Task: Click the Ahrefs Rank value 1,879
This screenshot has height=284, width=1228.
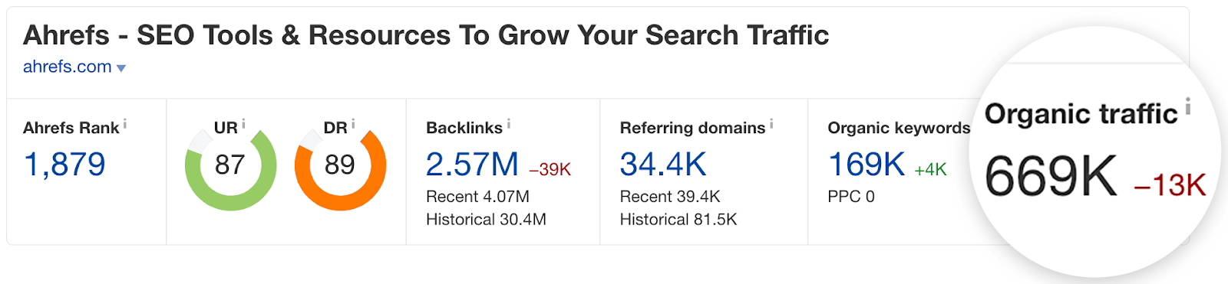Action: click(64, 165)
